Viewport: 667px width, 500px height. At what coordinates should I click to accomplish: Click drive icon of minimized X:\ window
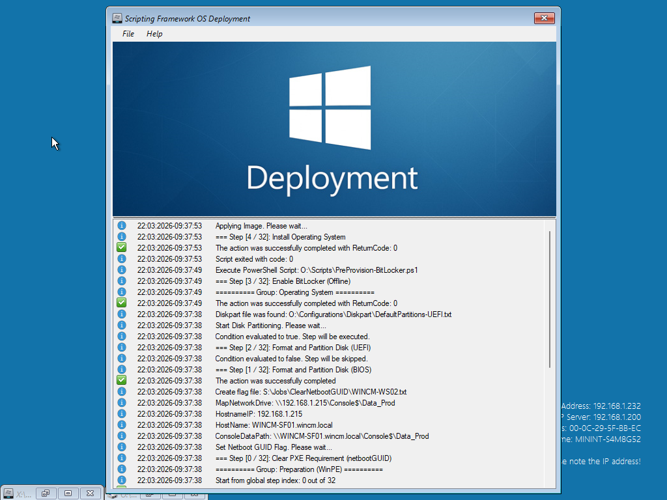point(8,493)
